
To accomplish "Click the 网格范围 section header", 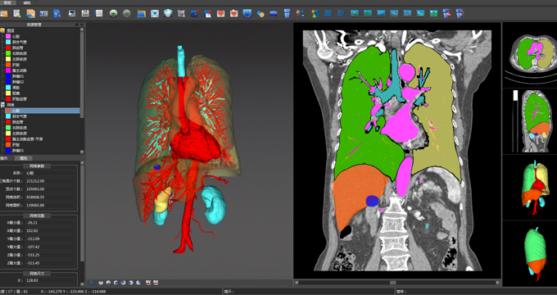I will [x=38, y=216].
